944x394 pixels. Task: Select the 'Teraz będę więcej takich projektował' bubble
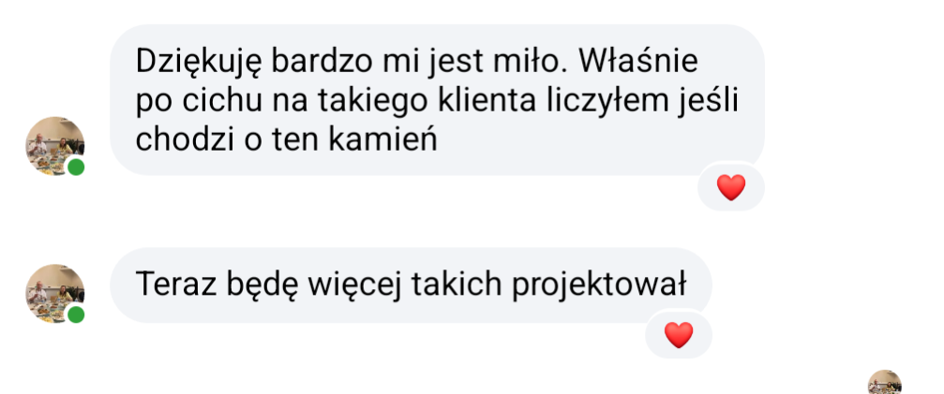pyautogui.click(x=411, y=285)
